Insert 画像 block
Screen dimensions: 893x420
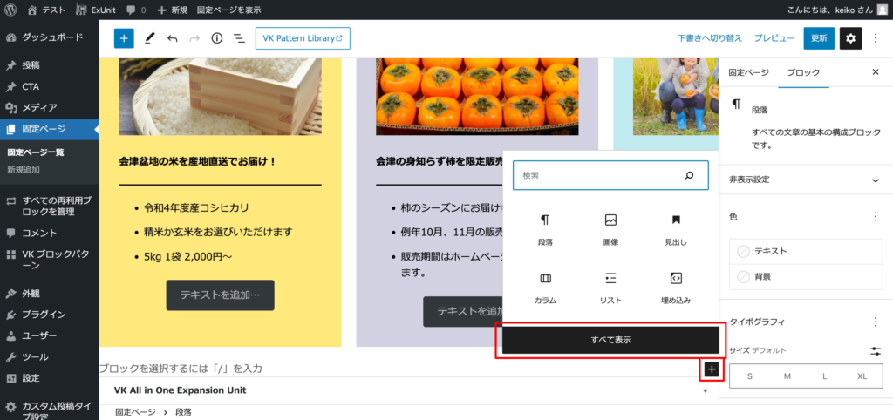tap(610, 230)
